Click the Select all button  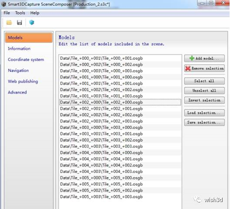tap(205, 81)
